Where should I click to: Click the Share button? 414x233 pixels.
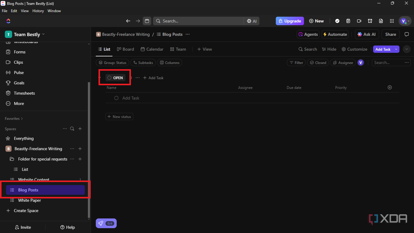click(x=391, y=34)
